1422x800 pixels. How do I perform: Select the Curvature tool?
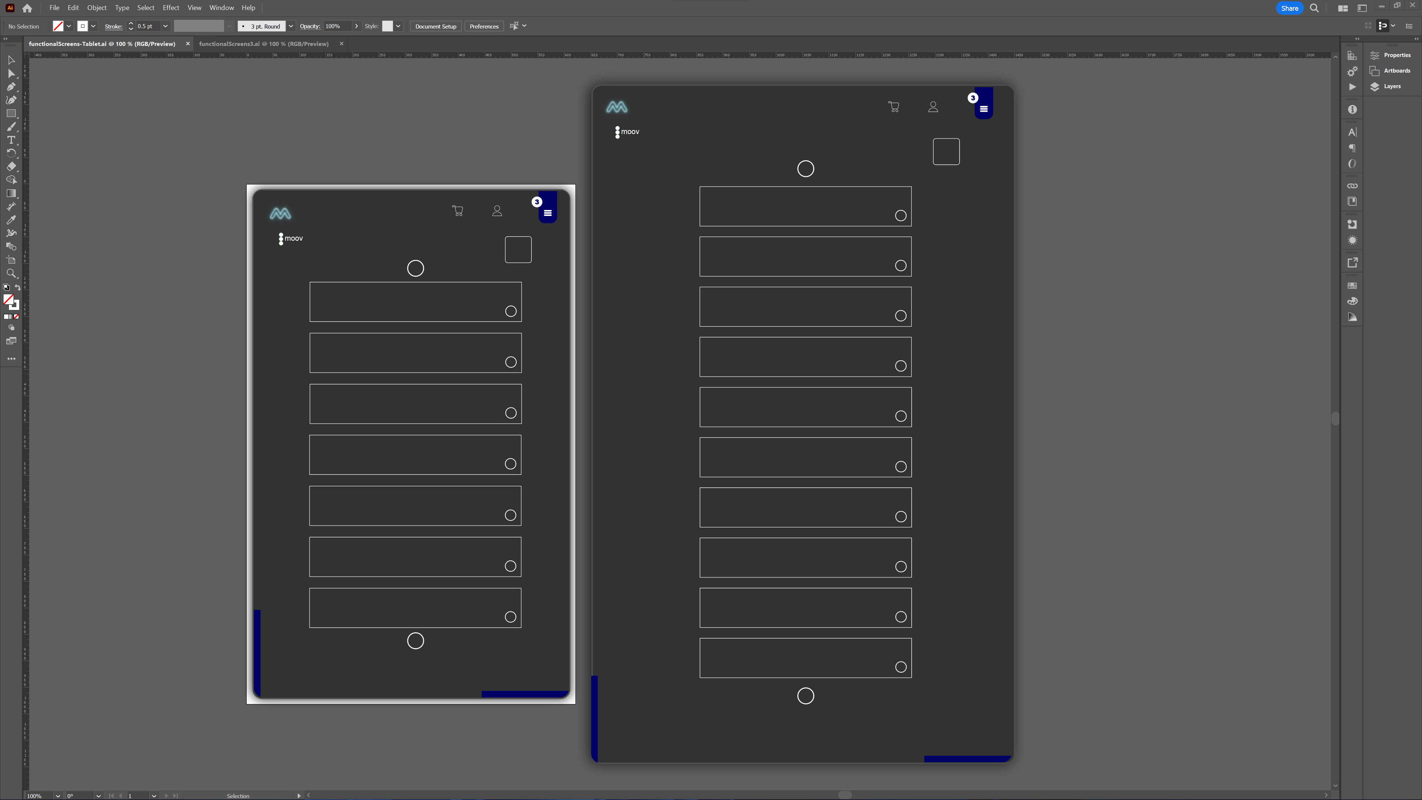11,100
